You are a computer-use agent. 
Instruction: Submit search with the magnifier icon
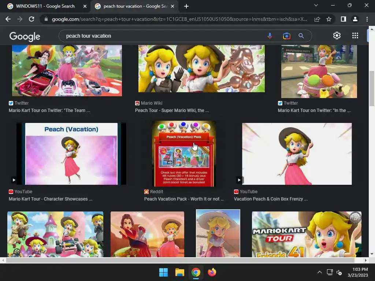[301, 36]
